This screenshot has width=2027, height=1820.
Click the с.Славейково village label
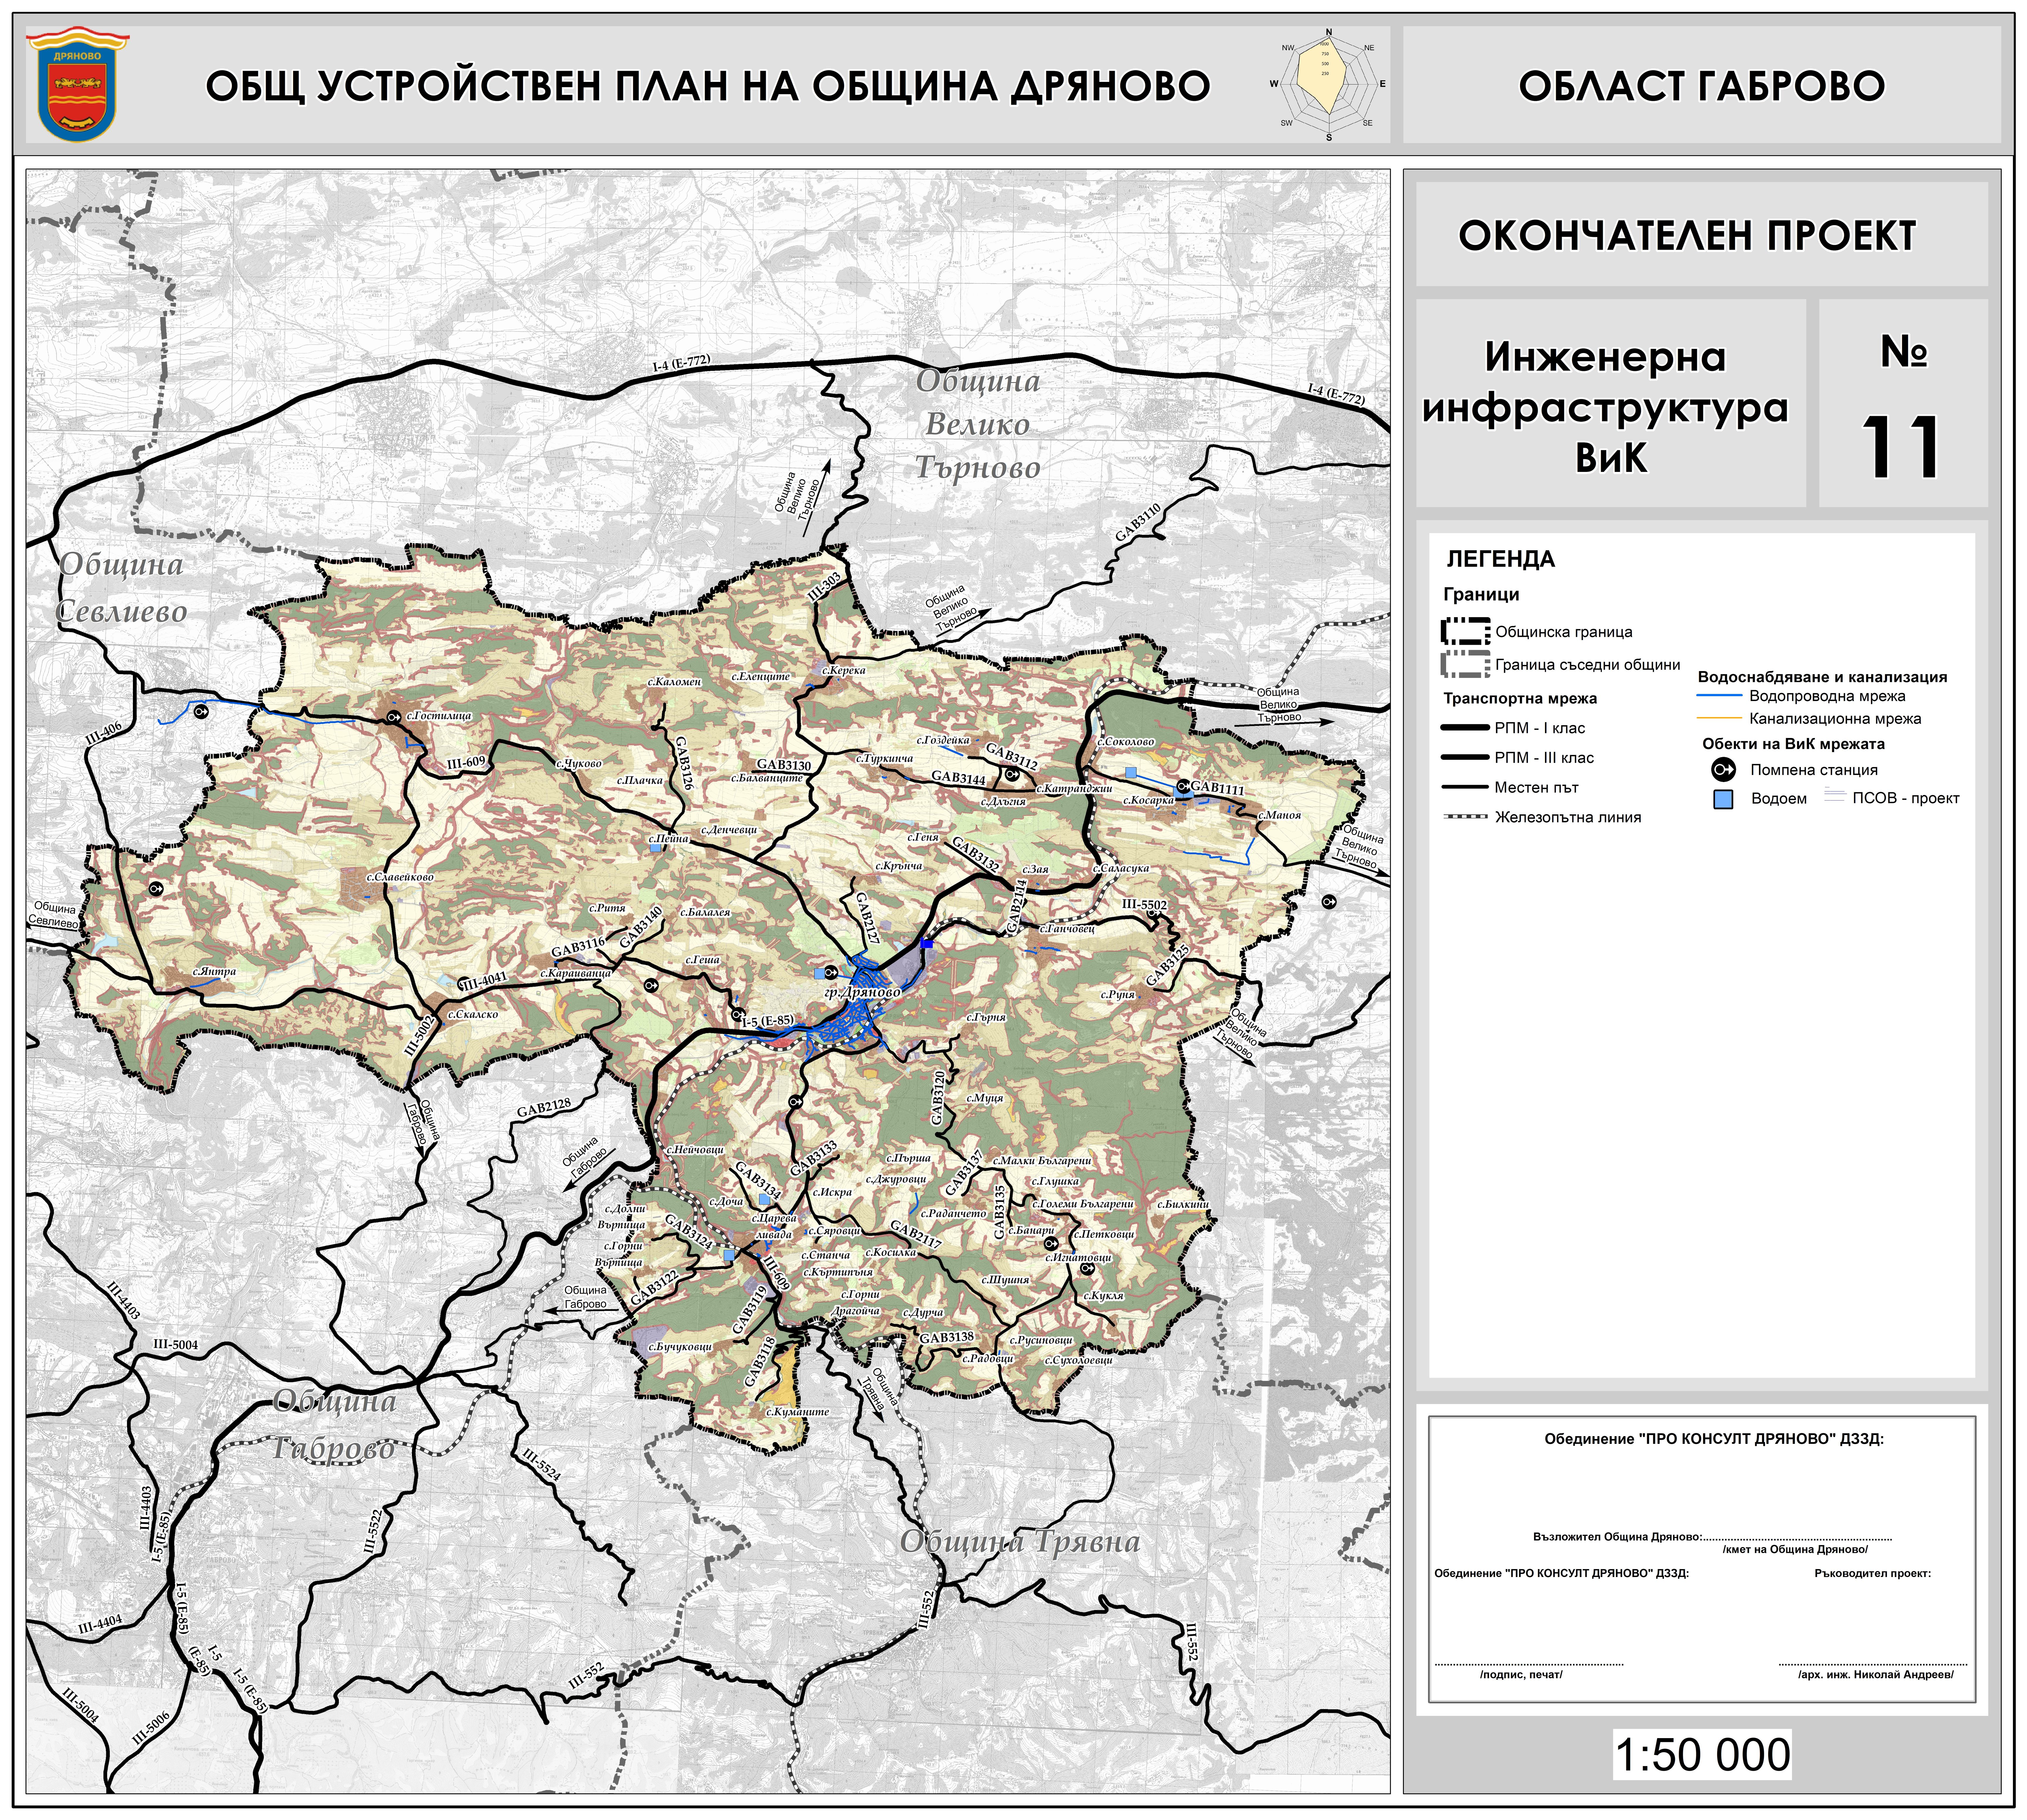400,877
